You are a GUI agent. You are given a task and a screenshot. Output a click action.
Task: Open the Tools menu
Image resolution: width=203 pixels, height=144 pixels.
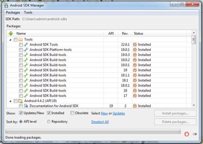pyautogui.click(x=28, y=13)
